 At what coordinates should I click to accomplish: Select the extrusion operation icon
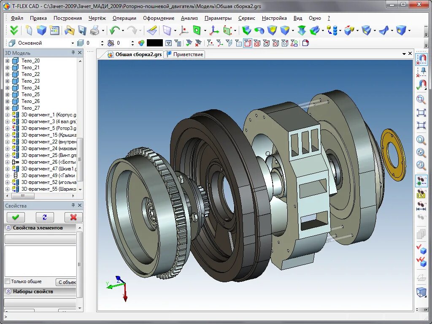coord(246,30)
